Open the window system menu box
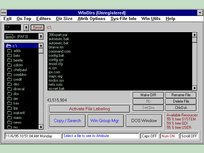The image size is (204, 153). click(4, 13)
